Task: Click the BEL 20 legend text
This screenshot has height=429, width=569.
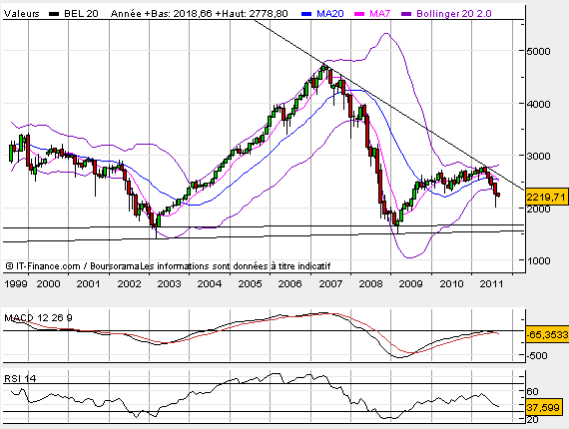Action: tap(81, 14)
